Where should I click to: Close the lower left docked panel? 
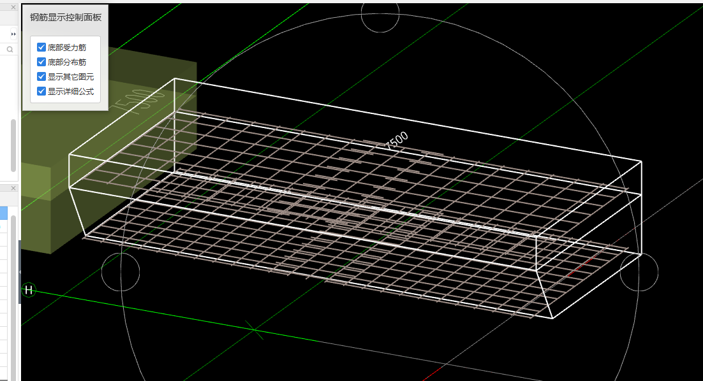[x=13, y=188]
